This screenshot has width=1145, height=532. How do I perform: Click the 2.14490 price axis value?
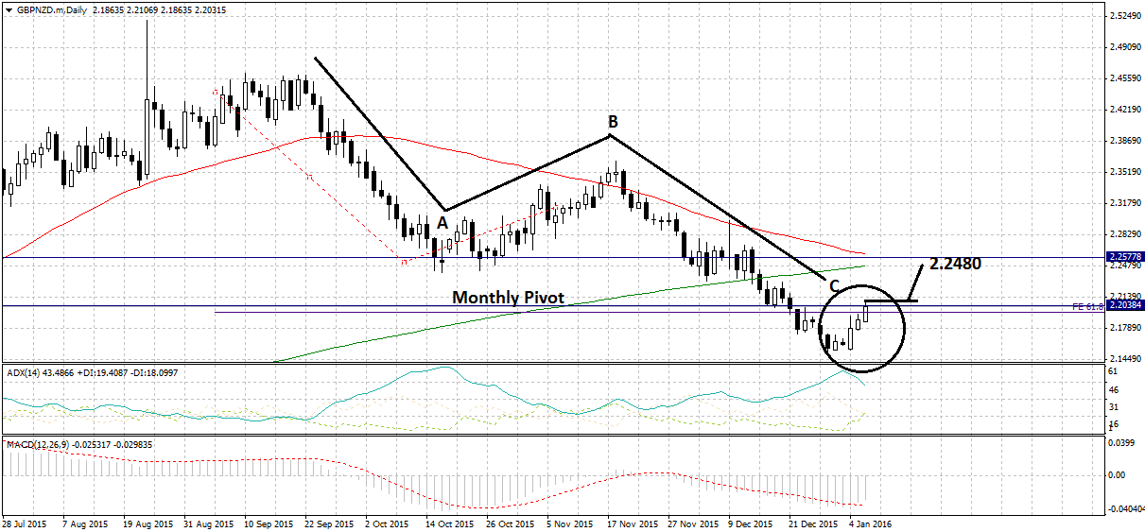coord(1124,359)
